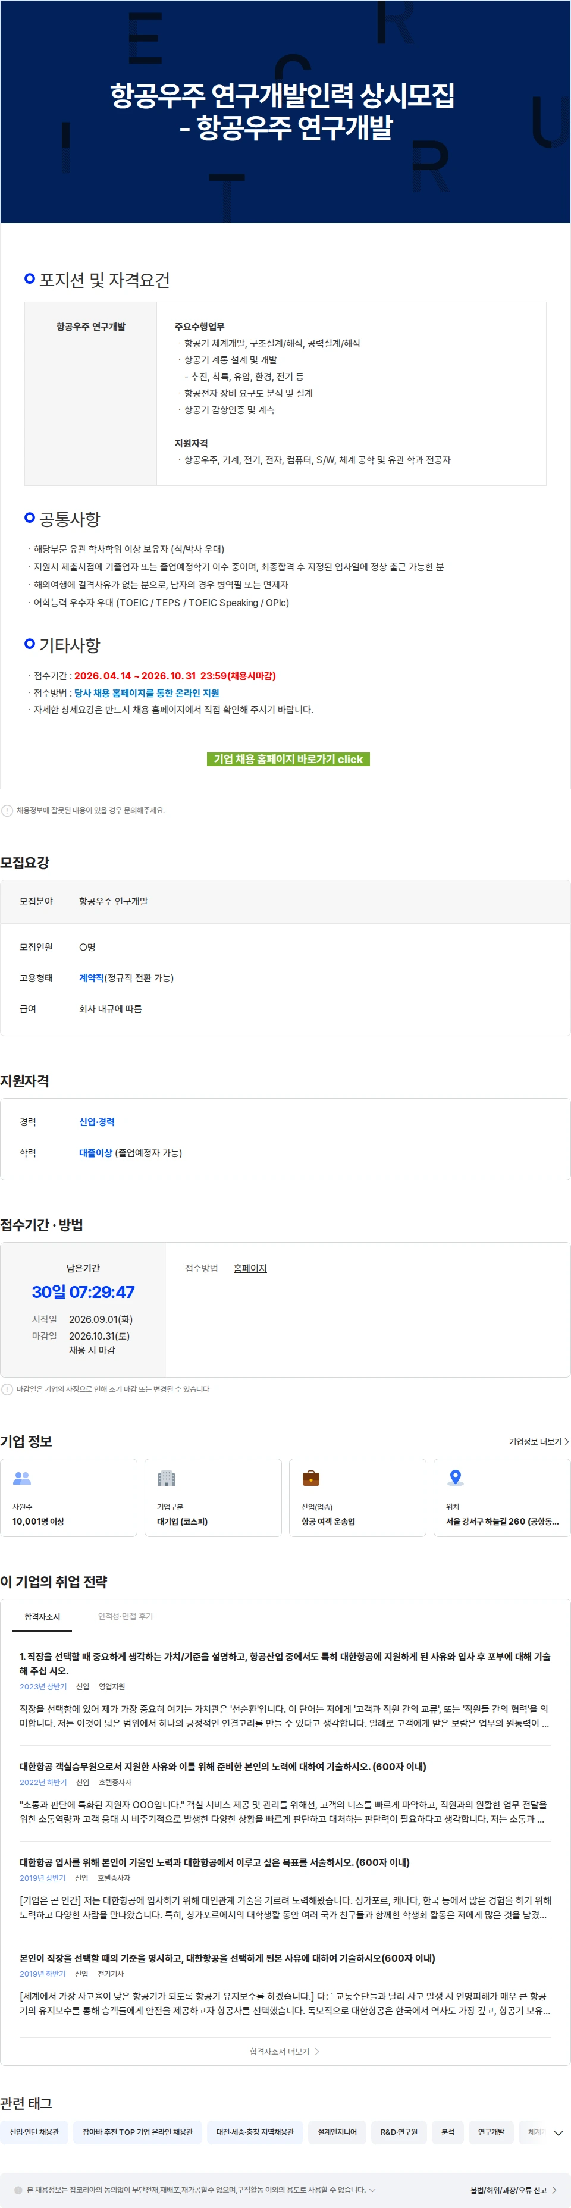Click the building icon in 기업구분 card

coord(167,1478)
